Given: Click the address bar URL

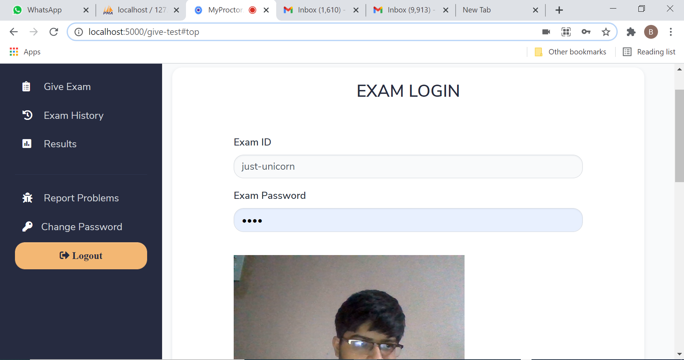Looking at the screenshot, I should point(144,32).
